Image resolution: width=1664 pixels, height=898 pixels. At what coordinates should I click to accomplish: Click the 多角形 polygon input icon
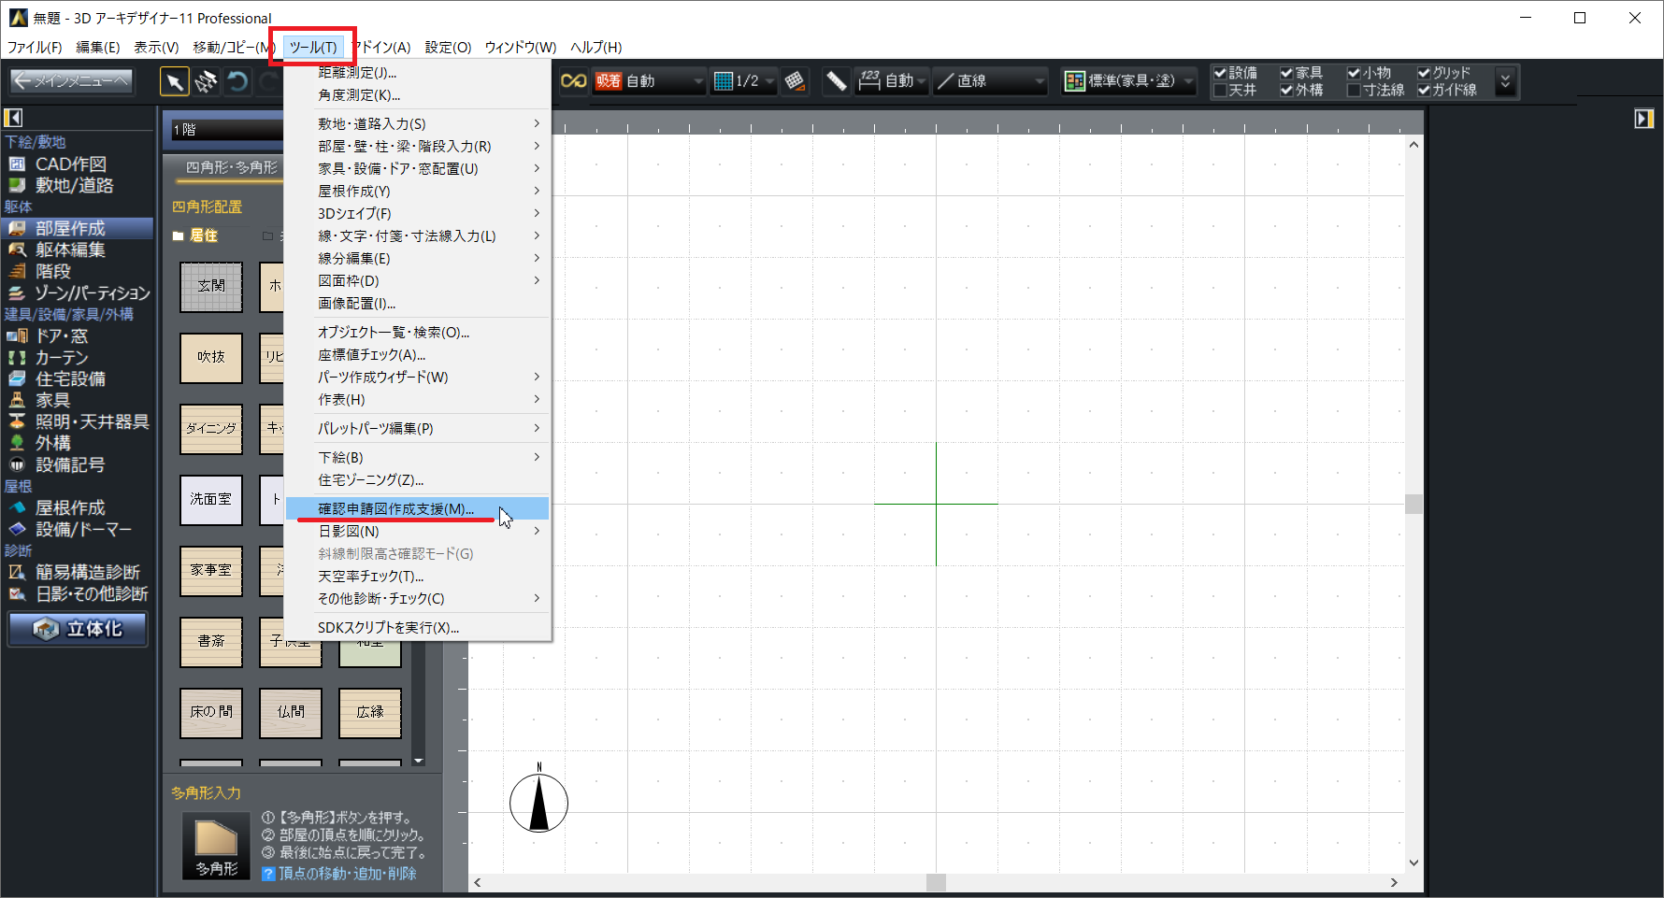click(x=216, y=846)
